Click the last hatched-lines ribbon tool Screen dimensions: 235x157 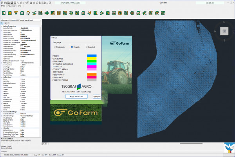[163, 13]
